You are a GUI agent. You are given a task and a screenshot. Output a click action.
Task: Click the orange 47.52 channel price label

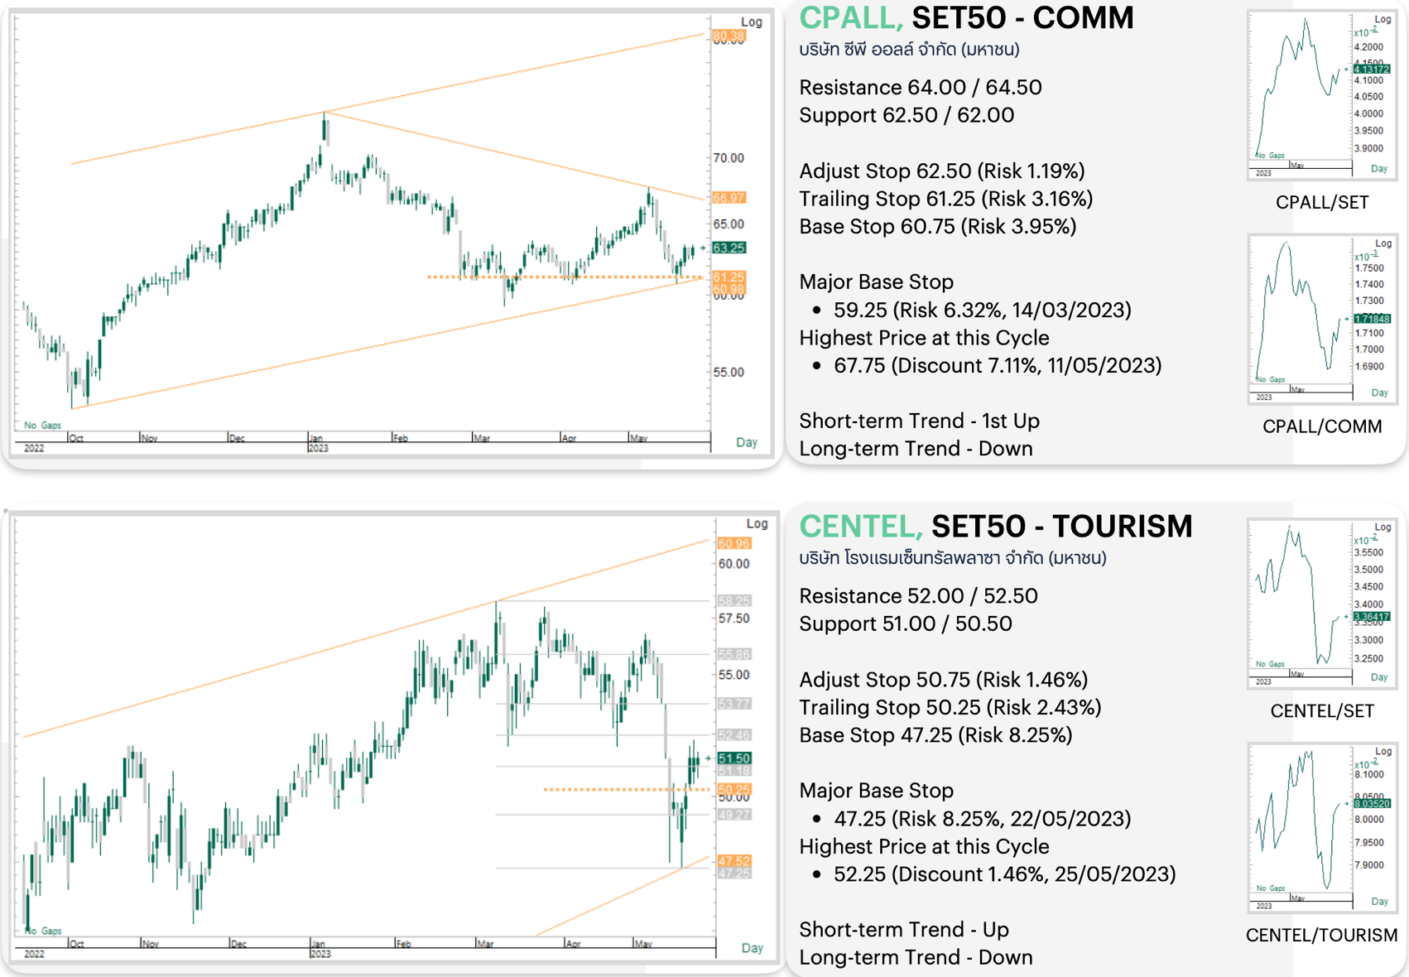click(x=733, y=861)
